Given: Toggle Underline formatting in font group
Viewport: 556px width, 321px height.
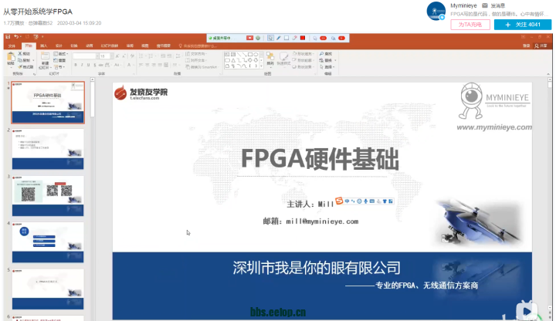Looking at the screenshot, I should click(88, 65).
